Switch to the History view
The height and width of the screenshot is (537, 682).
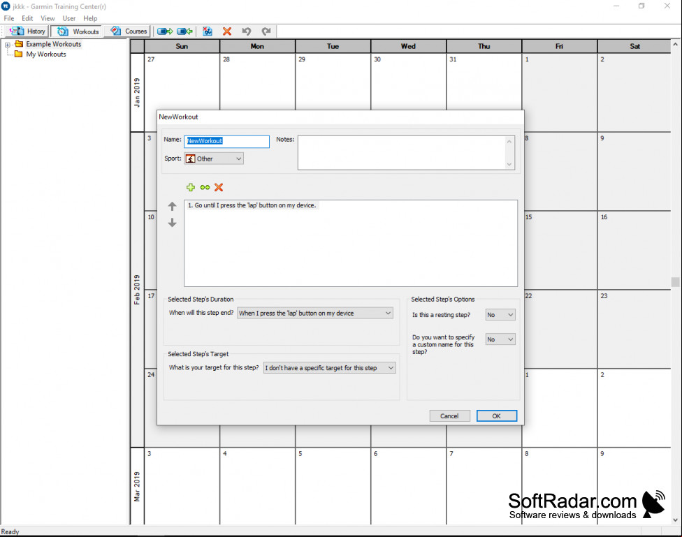coord(27,31)
